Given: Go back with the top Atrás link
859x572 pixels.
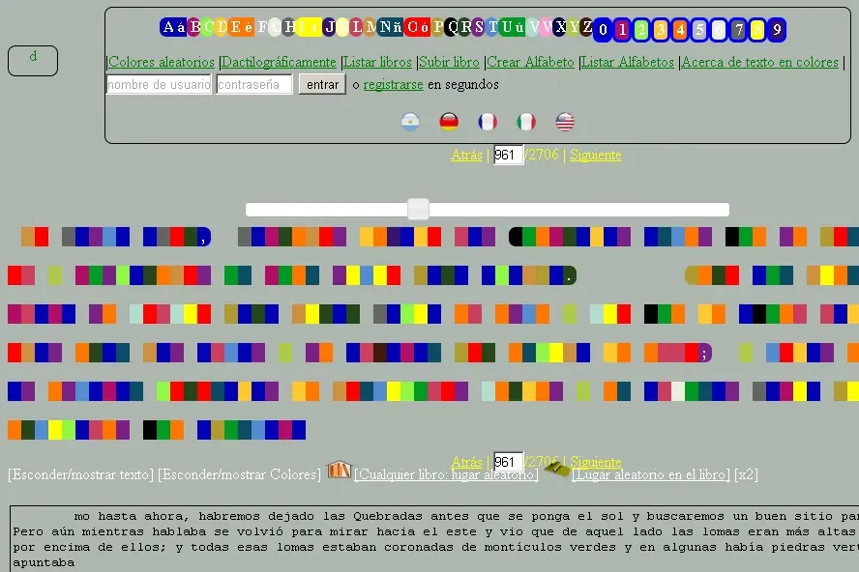Looking at the screenshot, I should [466, 155].
